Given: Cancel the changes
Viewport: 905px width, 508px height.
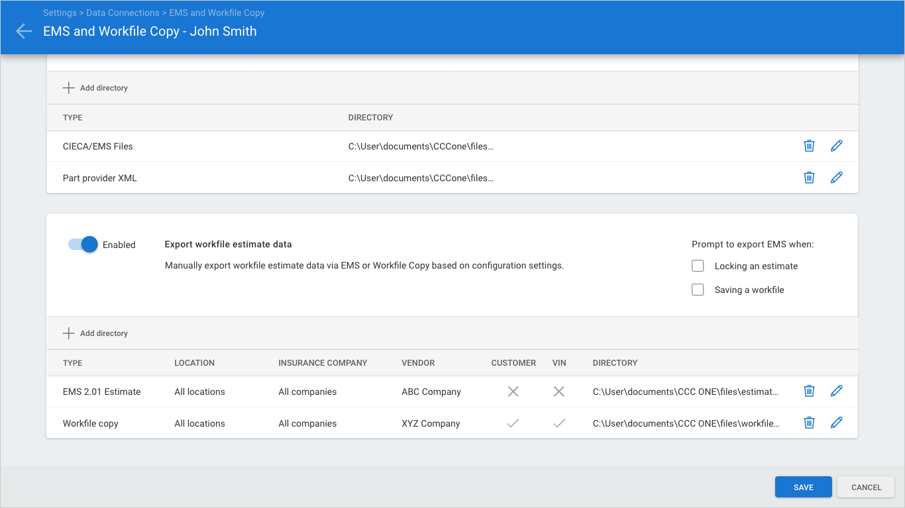Looking at the screenshot, I should pyautogui.click(x=867, y=487).
